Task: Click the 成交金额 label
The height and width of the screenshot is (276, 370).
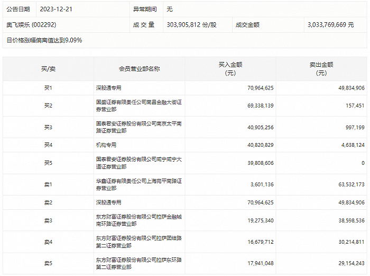Action: coord(247,25)
